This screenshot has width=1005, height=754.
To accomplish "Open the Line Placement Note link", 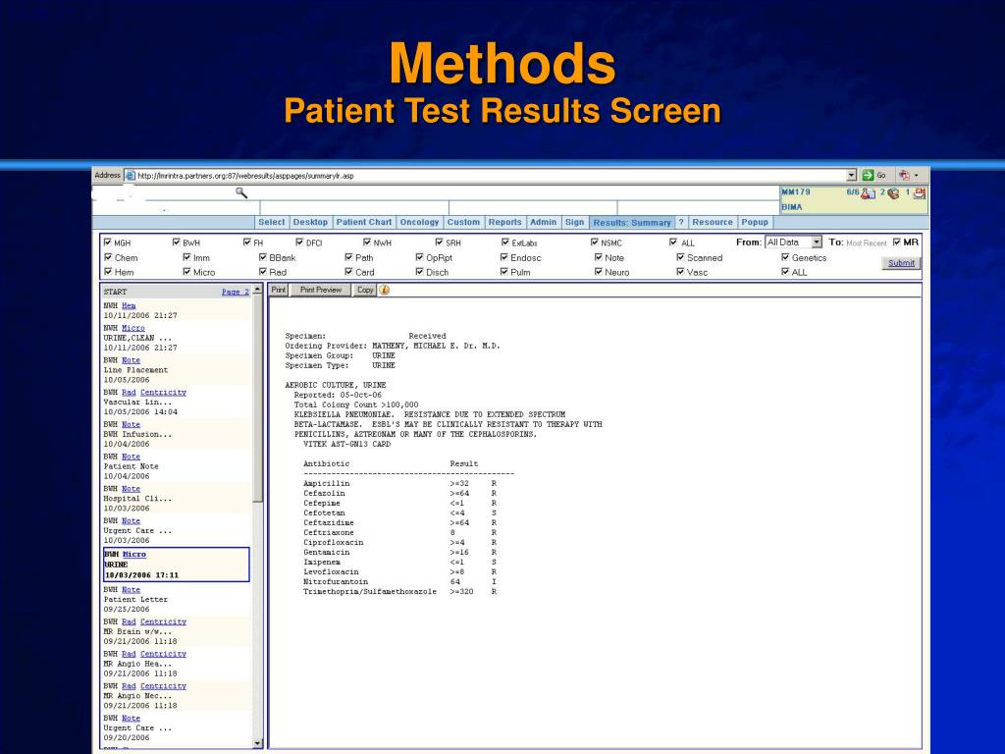I will pos(131,360).
